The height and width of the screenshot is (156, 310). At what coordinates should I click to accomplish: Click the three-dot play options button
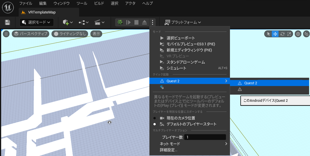(x=153, y=22)
